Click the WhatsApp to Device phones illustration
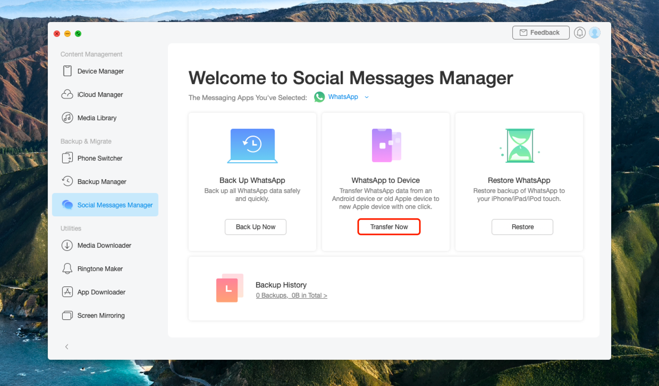659x386 pixels. (386, 146)
